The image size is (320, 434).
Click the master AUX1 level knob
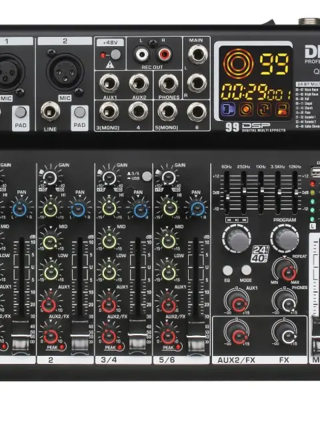pos(238,302)
